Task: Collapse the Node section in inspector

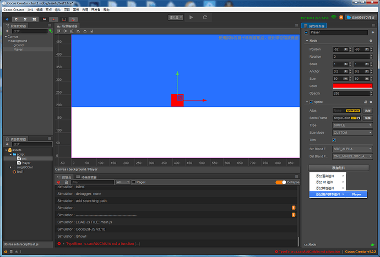Action: [x=307, y=41]
